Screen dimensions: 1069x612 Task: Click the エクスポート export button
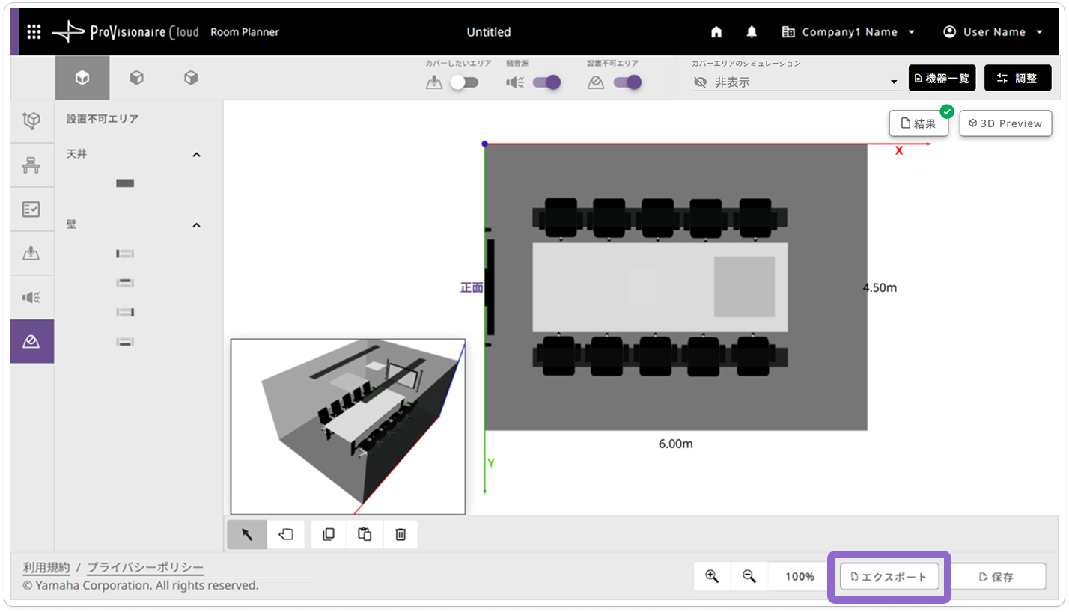coord(889,577)
